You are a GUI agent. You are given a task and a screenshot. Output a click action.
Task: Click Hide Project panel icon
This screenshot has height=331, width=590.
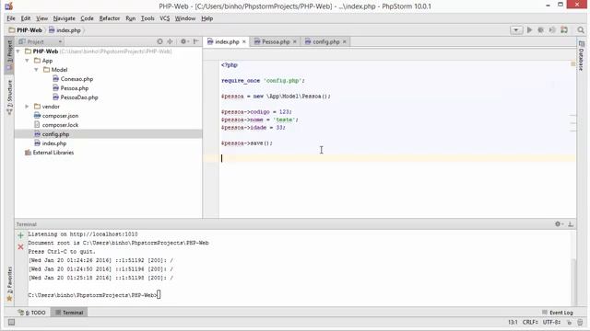(195, 41)
